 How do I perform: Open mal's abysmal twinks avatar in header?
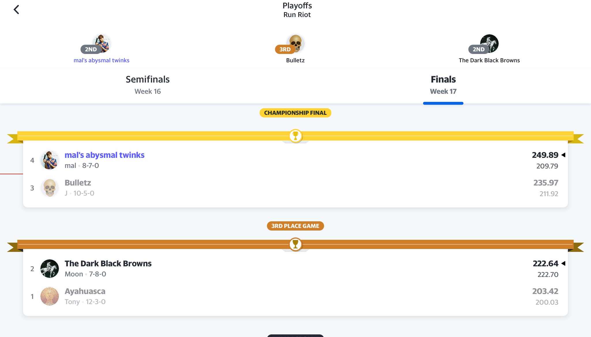coord(101,44)
